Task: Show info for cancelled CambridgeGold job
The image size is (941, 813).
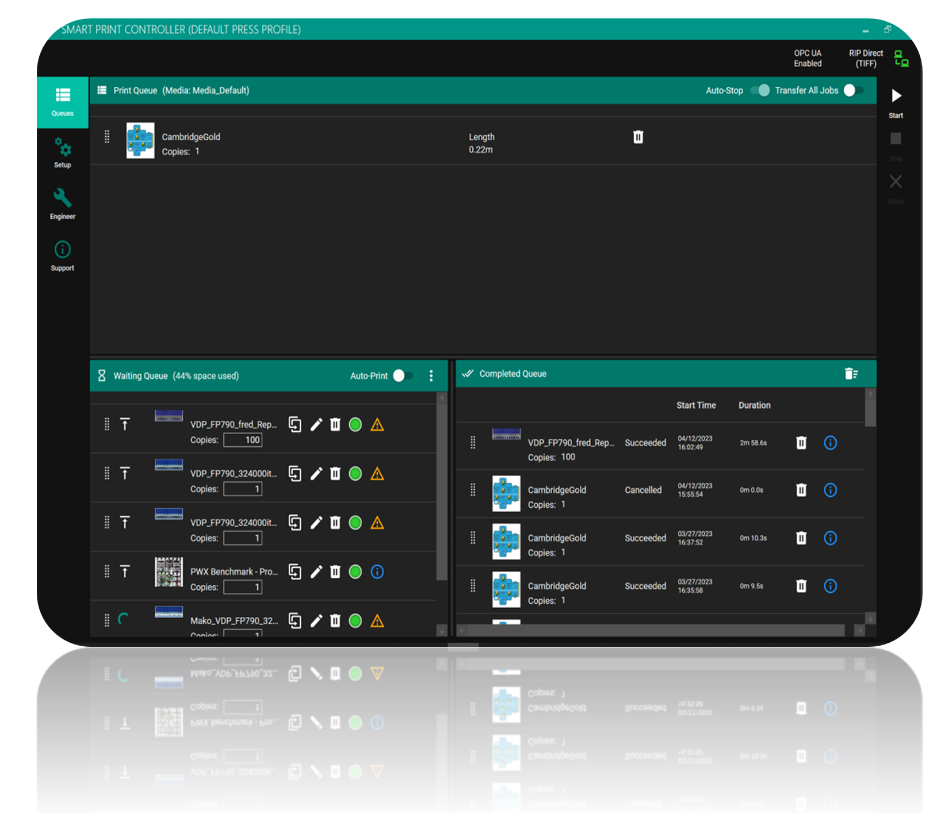Action: 830,490
